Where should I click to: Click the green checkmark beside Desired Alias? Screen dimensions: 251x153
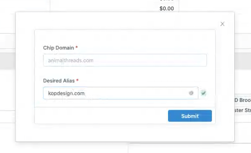(203, 93)
